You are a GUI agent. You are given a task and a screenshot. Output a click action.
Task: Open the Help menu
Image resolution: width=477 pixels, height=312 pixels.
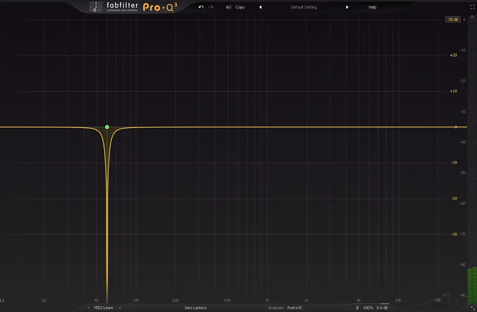pos(372,7)
